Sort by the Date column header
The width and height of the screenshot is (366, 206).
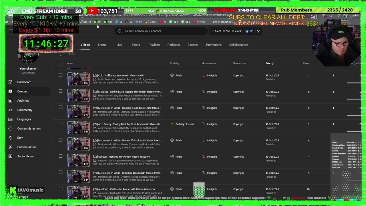click(x=269, y=63)
